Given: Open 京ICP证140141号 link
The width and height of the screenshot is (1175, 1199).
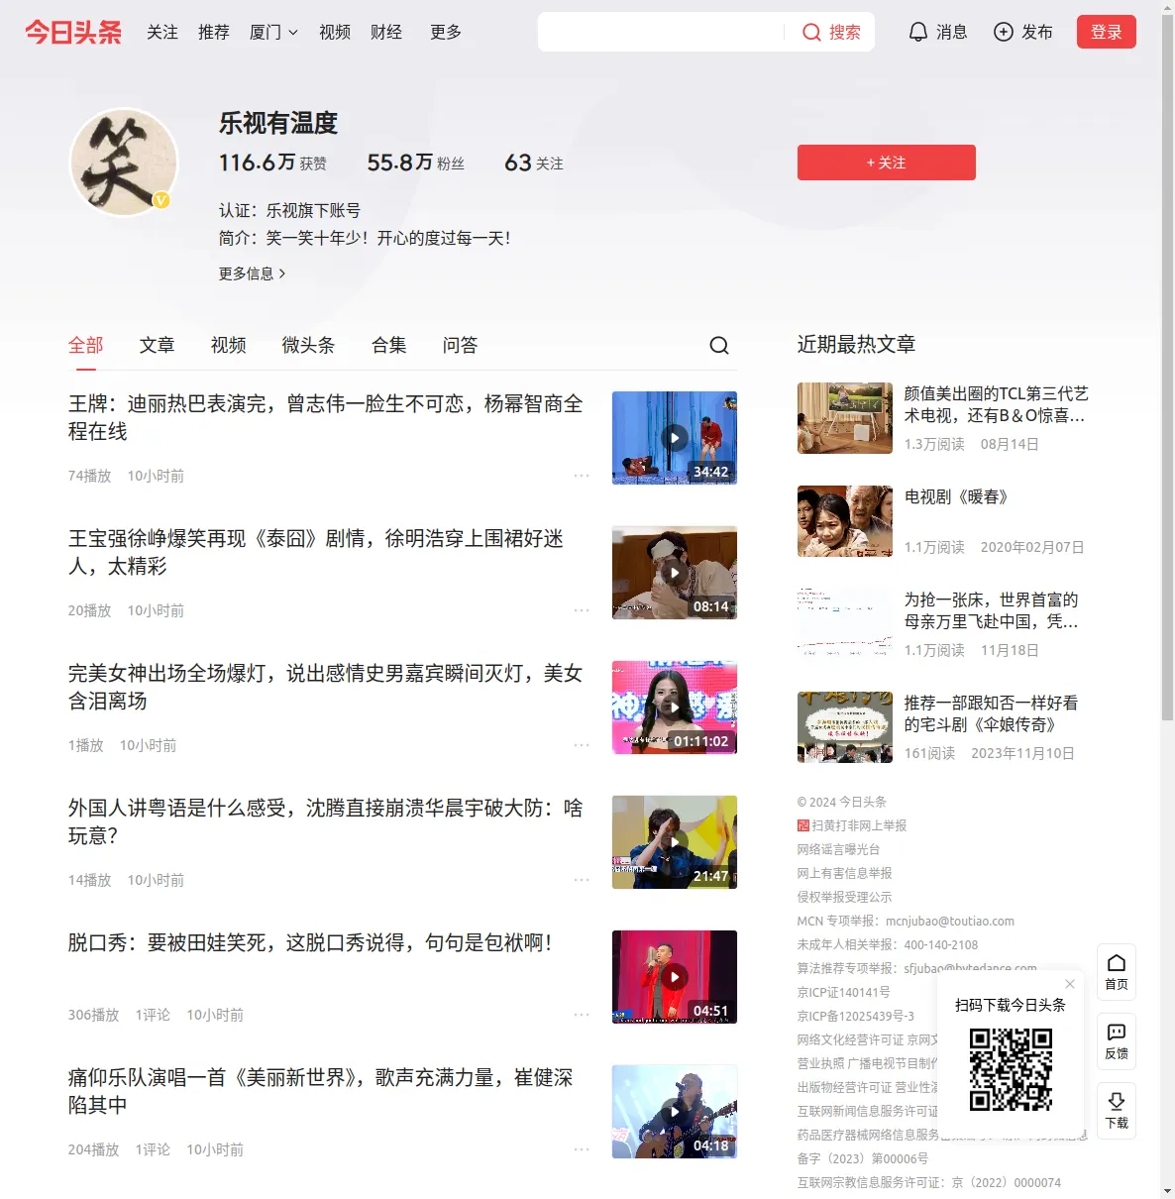Looking at the screenshot, I should (844, 992).
